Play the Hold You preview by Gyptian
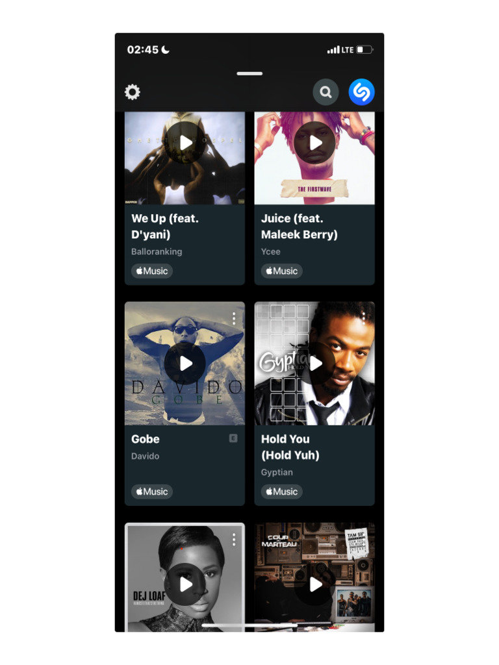This screenshot has height=665, width=499. coord(314,364)
